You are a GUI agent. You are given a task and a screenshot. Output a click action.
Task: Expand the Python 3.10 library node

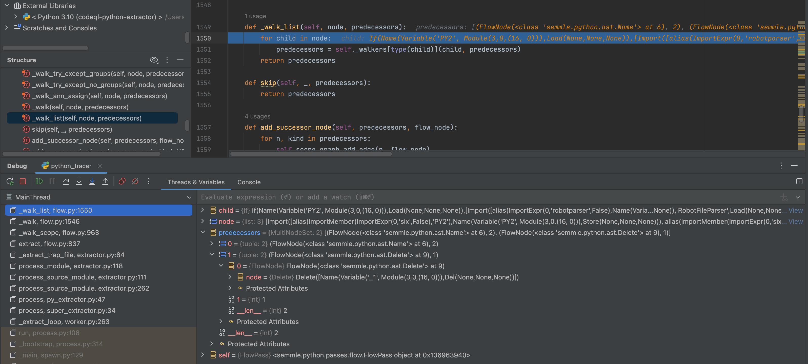(16, 17)
